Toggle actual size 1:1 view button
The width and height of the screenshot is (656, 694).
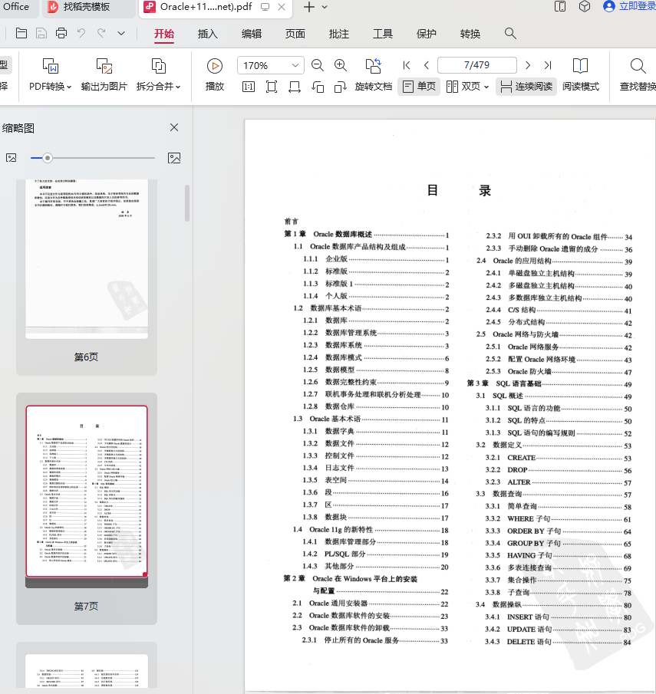click(x=249, y=87)
